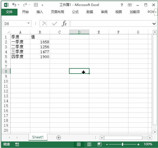Zoom in with the plus button
The width and height of the screenshot is (158, 148).
pos(138,144)
